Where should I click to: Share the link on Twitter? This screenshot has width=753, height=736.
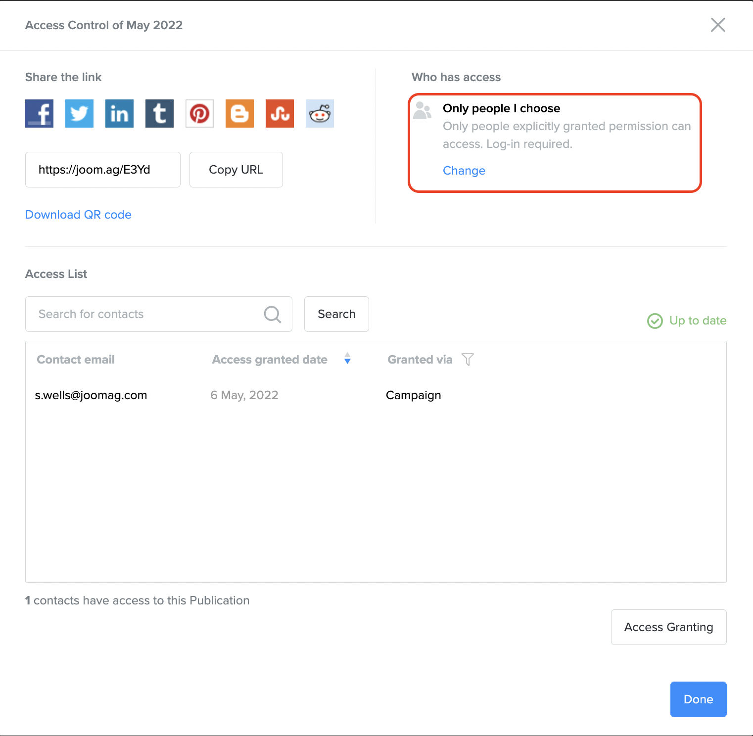click(79, 113)
